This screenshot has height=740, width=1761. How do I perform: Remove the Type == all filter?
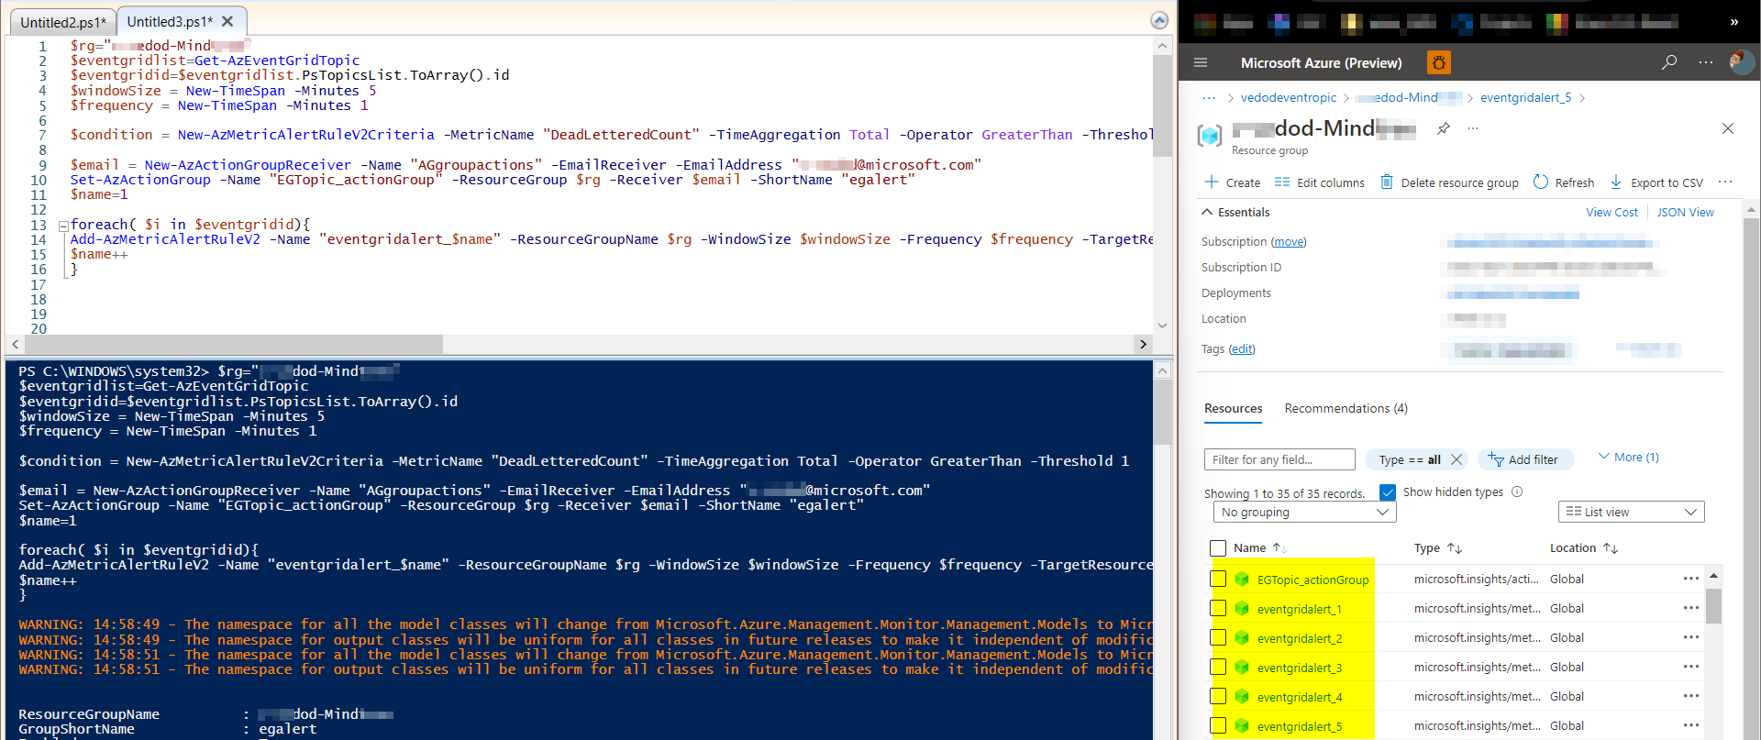pyautogui.click(x=1456, y=459)
